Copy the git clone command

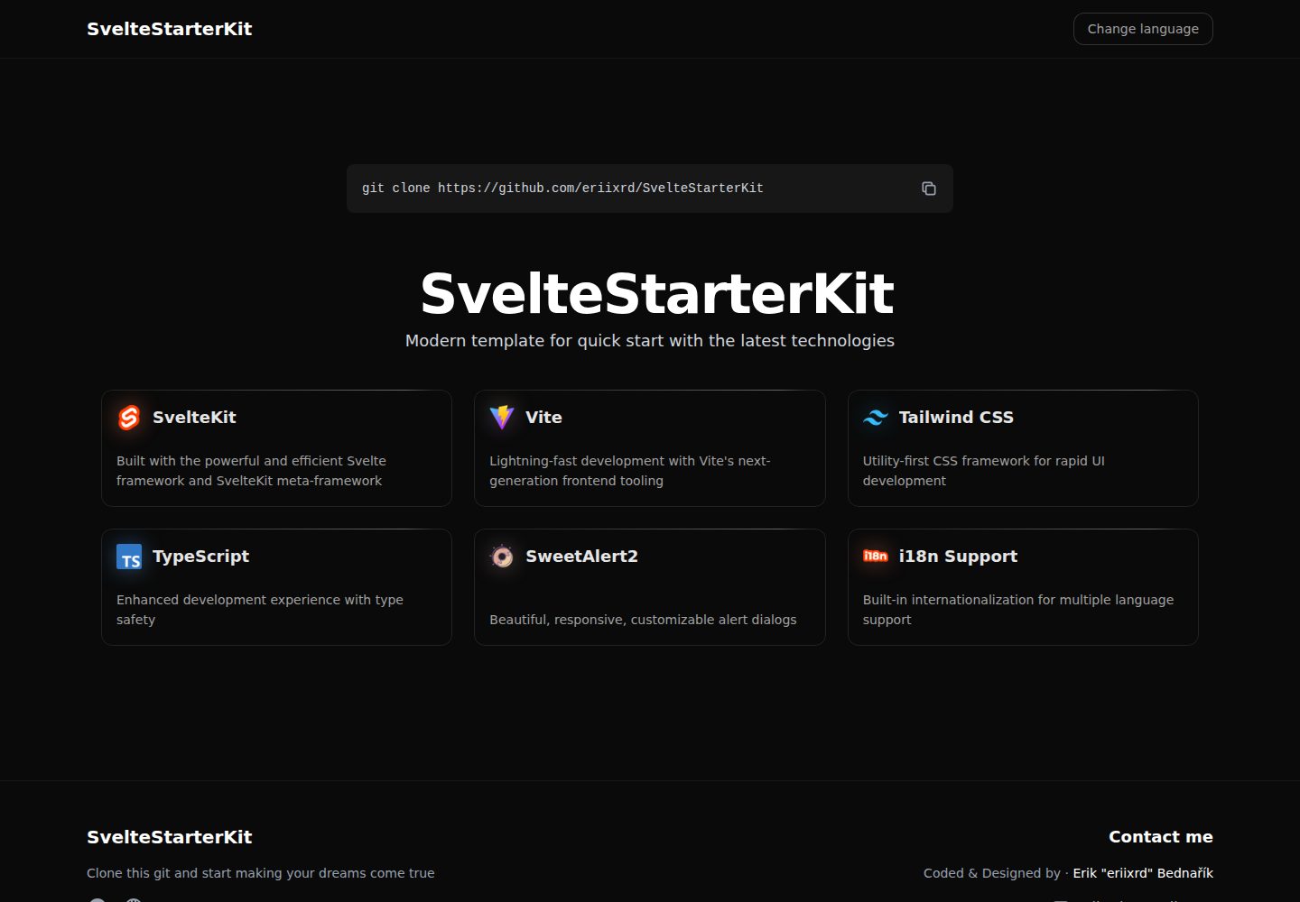(928, 189)
